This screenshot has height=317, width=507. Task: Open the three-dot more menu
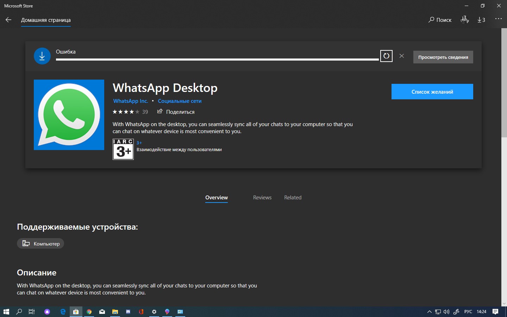coord(498,19)
